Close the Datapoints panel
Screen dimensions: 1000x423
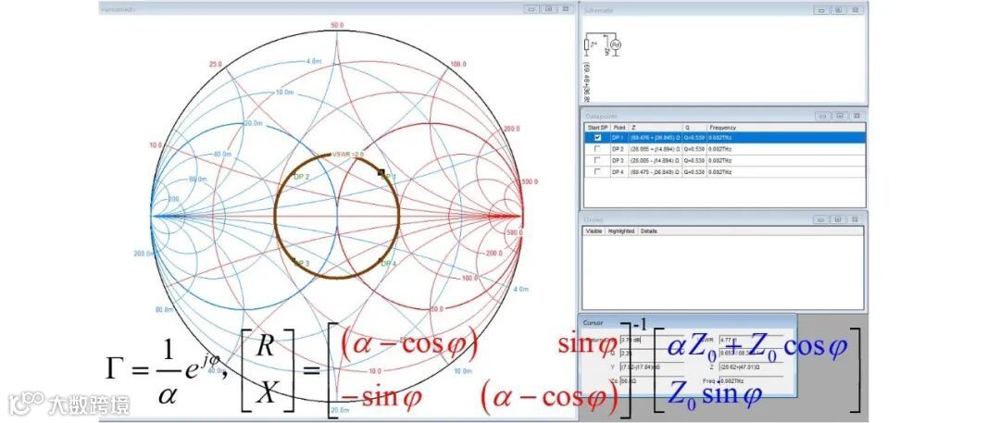pyautogui.click(x=856, y=116)
